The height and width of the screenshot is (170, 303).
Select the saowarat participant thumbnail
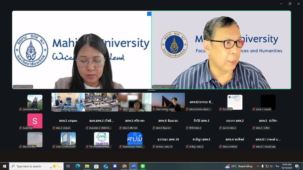coord(35,102)
